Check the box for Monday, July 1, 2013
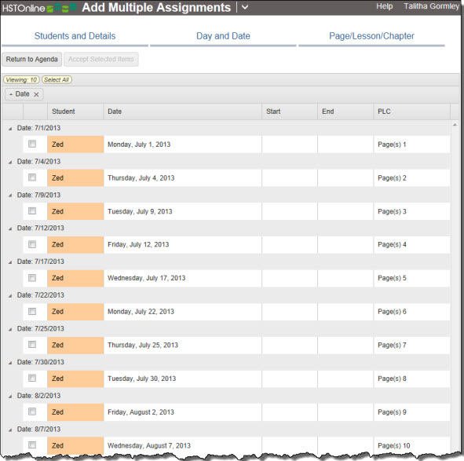The height and width of the screenshot is (461, 464). tap(32, 144)
